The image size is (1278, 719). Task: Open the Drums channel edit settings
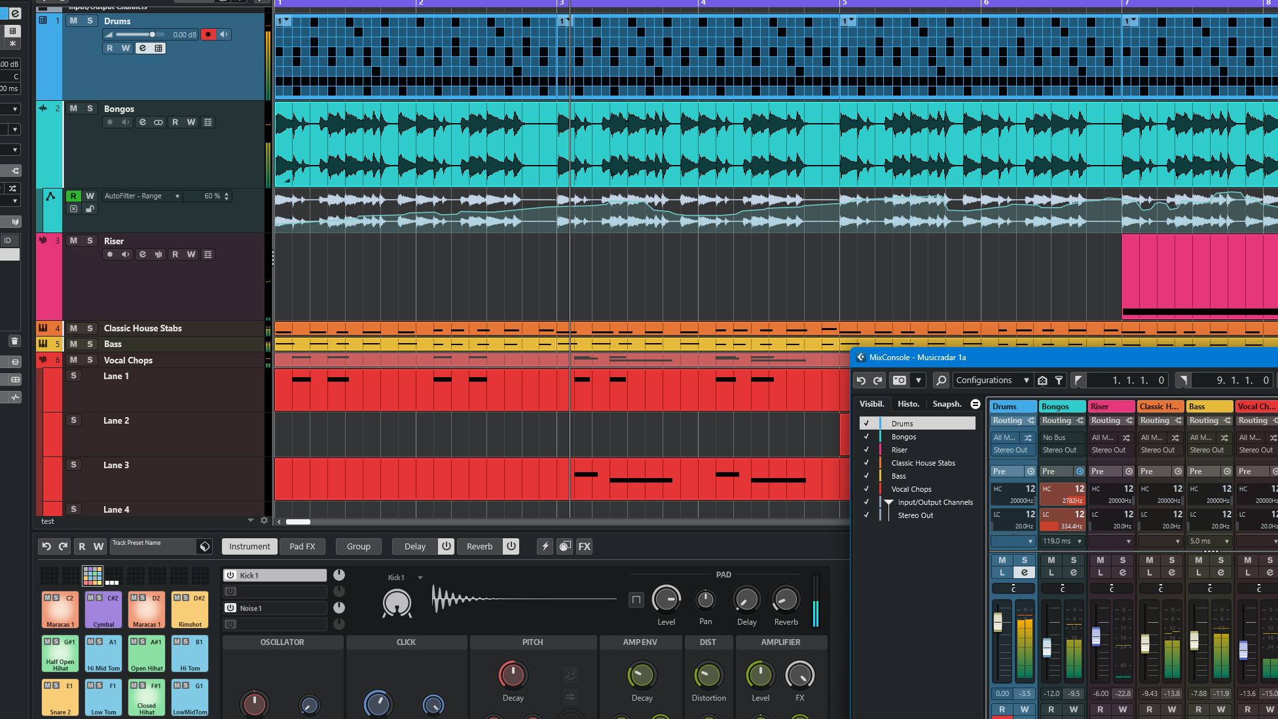point(142,48)
